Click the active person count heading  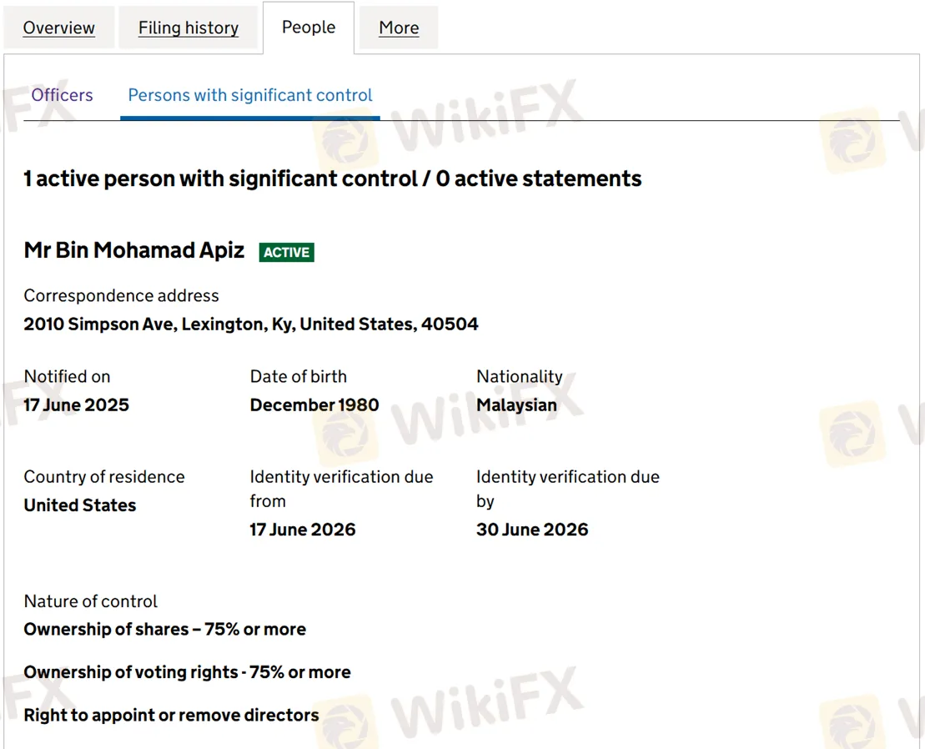tap(333, 178)
